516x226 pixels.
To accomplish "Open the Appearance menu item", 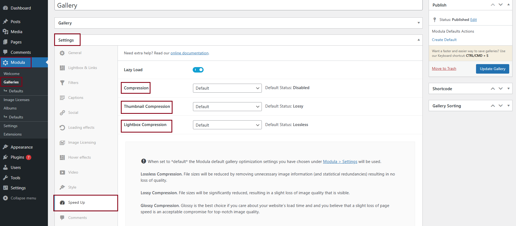I will [21, 147].
